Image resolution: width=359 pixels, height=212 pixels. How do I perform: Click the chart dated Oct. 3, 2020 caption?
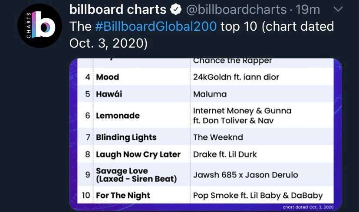[308, 207]
